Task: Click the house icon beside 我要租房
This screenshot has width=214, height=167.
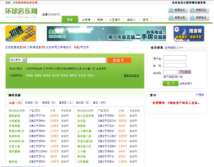Action: [x=192, y=18]
